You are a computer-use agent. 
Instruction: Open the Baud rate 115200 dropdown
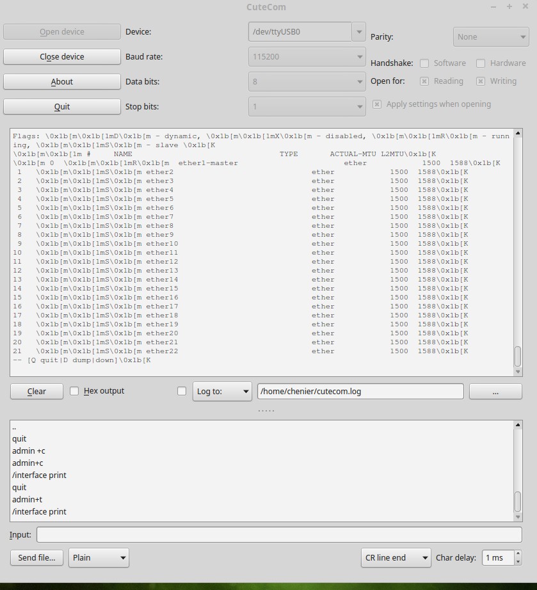(x=307, y=57)
